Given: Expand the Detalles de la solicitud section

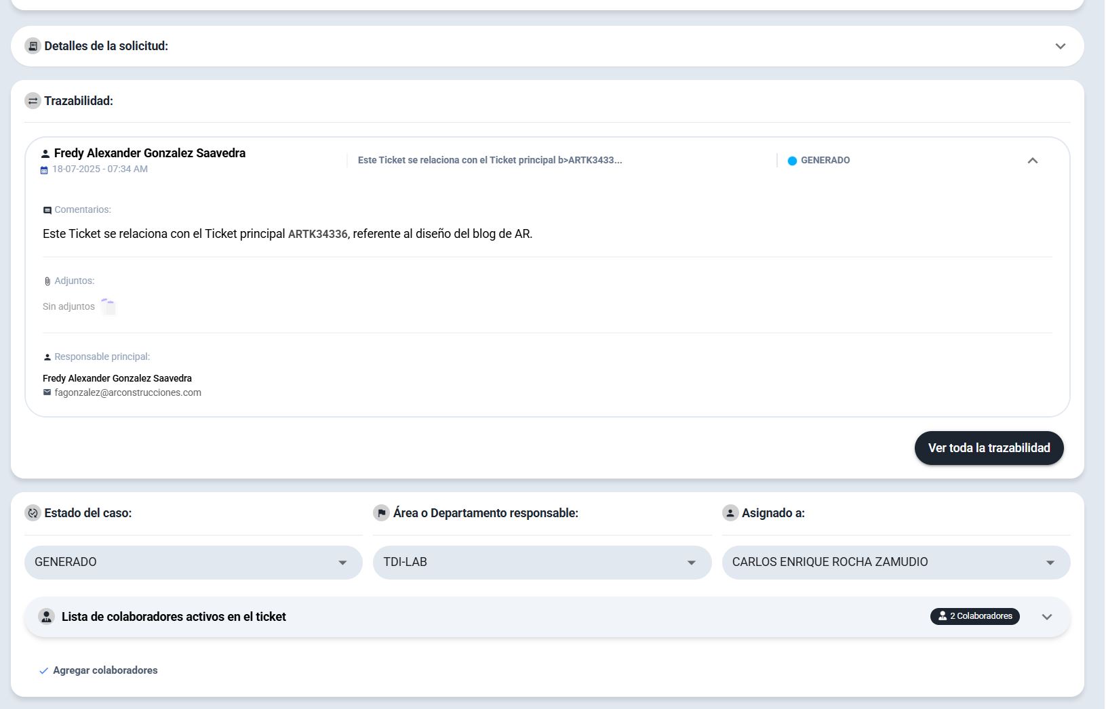Looking at the screenshot, I should tap(1060, 46).
